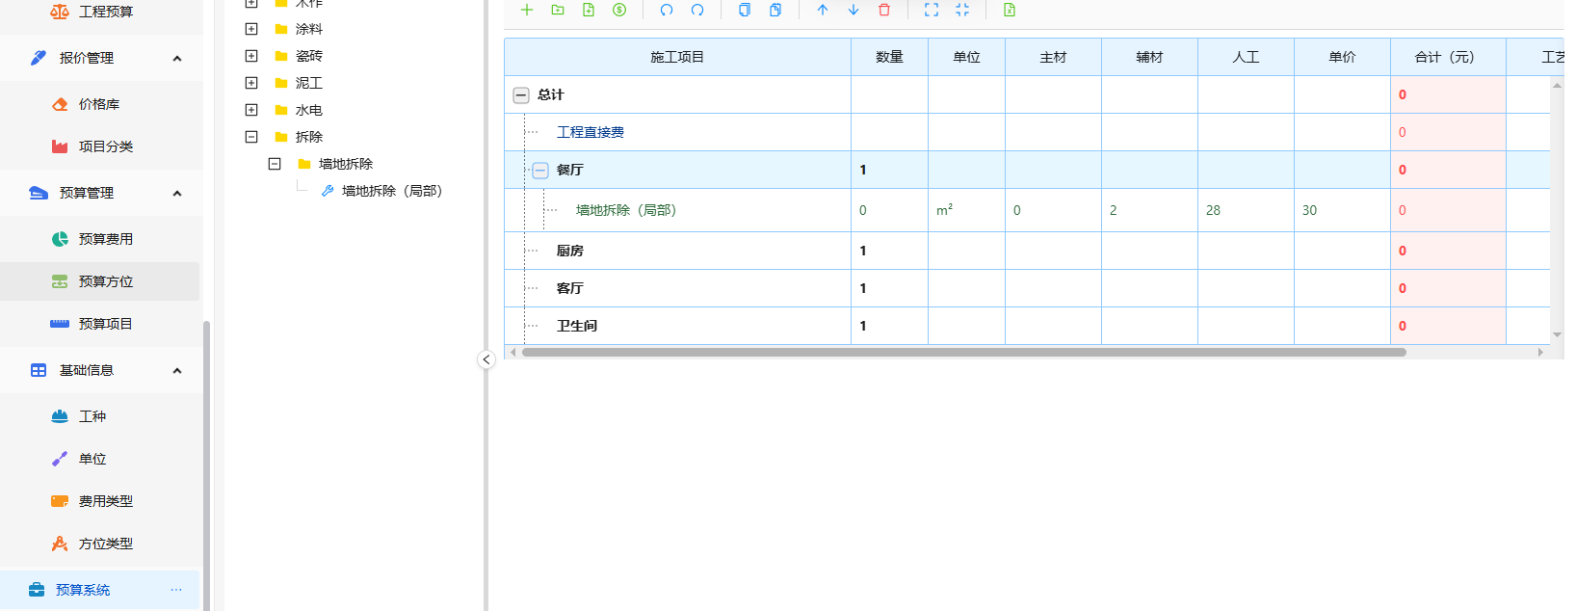This screenshot has width=1576, height=611.
Task: Click the green add folder icon
Action: (x=558, y=10)
